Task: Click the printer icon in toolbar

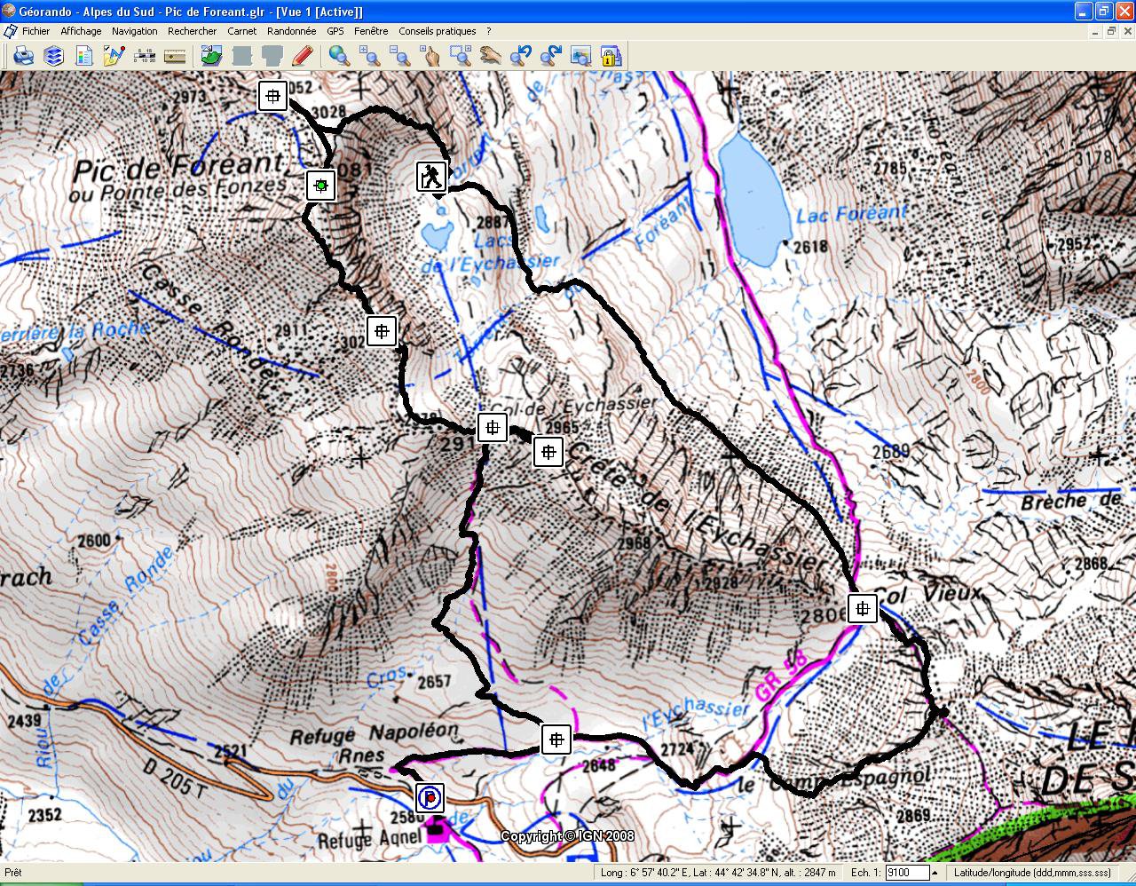Action: [x=23, y=57]
